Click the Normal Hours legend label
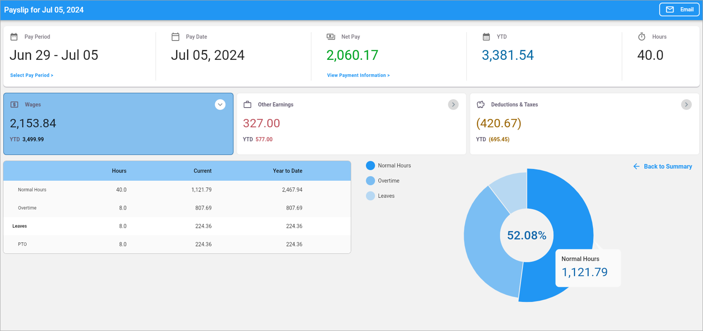The width and height of the screenshot is (703, 331). point(394,166)
